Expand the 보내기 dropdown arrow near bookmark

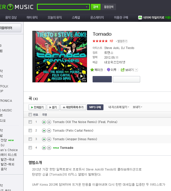point(136,70)
